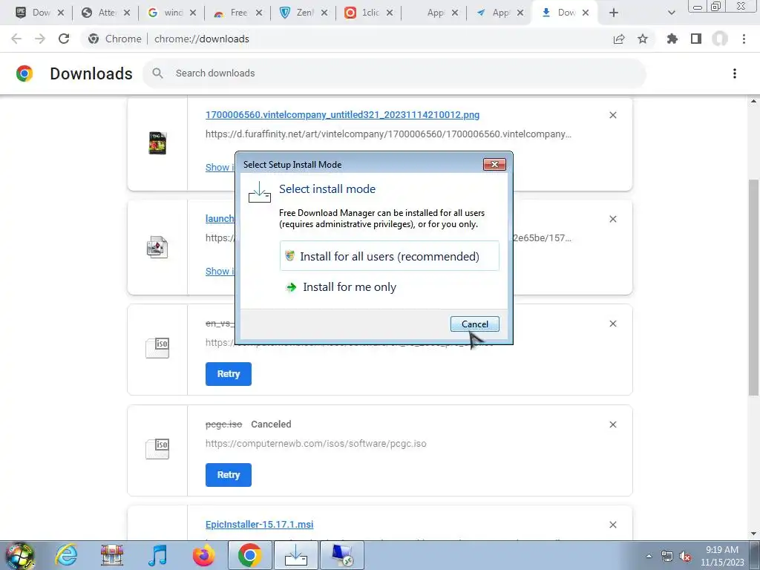
Task: Open a new Chrome tab
Action: 614,13
